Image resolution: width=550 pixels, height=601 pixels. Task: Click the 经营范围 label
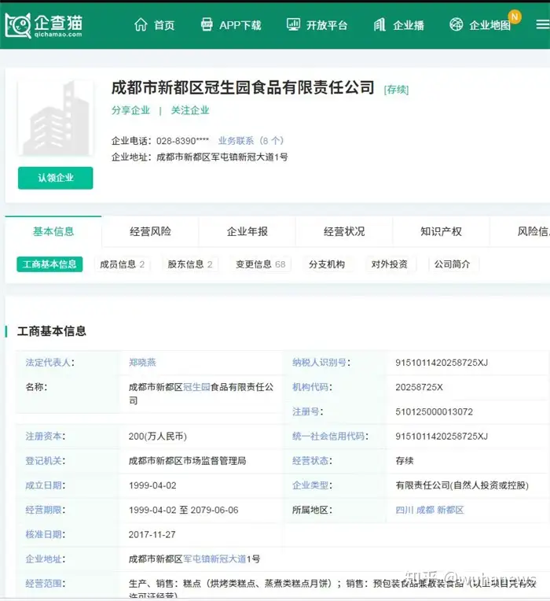coord(45,584)
